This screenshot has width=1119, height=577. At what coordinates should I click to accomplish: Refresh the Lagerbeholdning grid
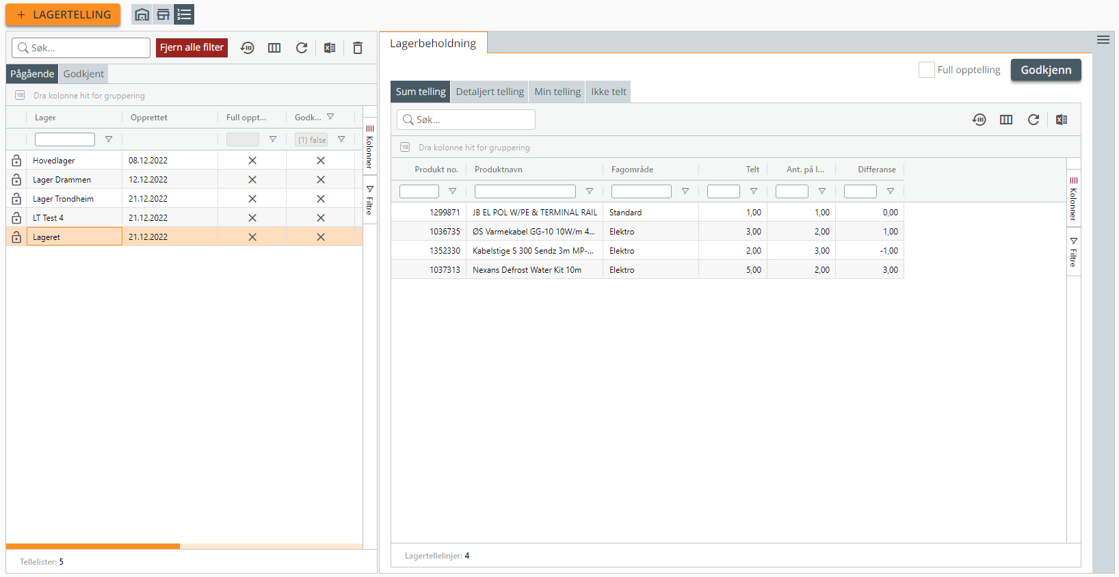click(x=1034, y=120)
